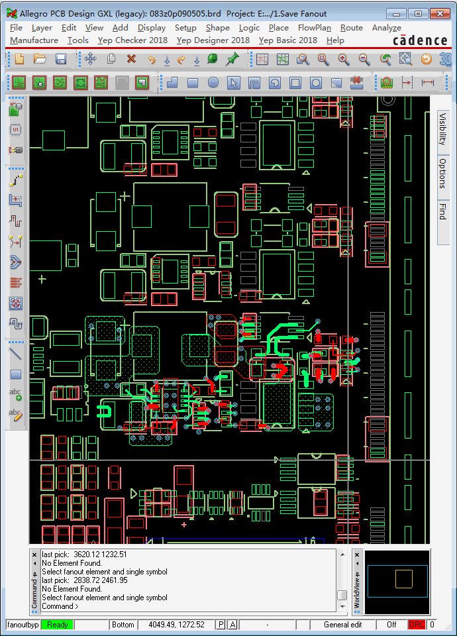This screenshot has height=636, width=457.
Task: Open the Yep Checker 2018 menu
Action: (x=132, y=40)
